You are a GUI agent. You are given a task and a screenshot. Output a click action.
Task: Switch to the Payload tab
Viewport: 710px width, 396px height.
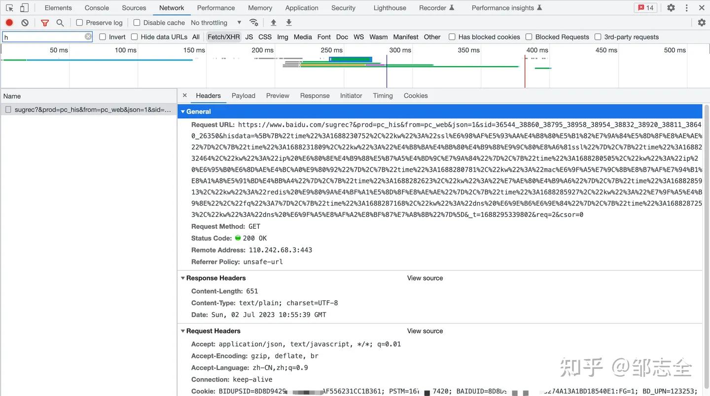pyautogui.click(x=243, y=96)
